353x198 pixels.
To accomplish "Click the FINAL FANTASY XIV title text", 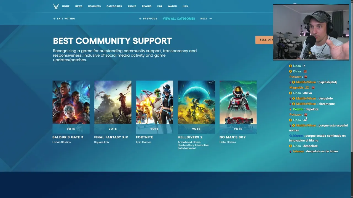I will (x=111, y=137).
